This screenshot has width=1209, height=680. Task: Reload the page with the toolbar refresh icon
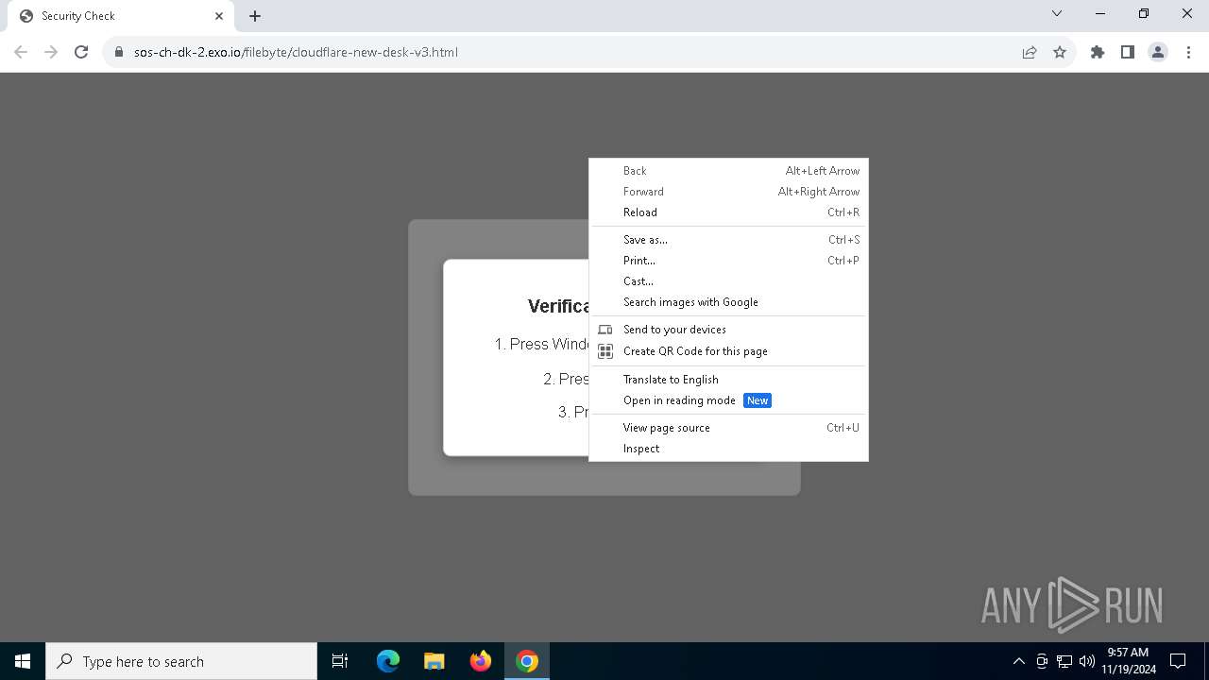click(x=81, y=52)
